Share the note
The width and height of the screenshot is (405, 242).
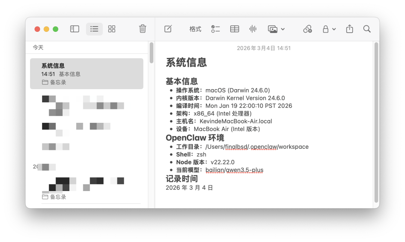[x=349, y=28]
